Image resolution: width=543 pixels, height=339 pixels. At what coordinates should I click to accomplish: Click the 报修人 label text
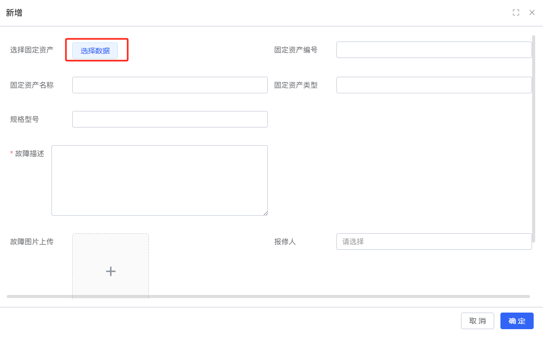(285, 242)
